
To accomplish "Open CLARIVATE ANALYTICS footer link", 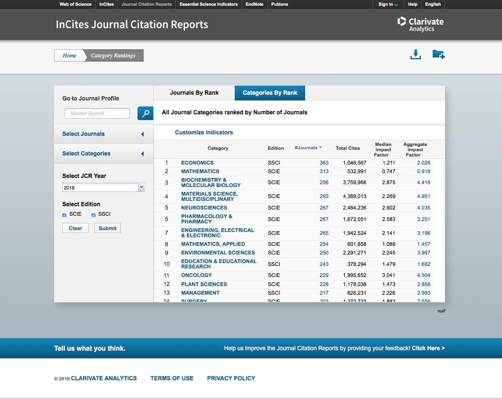I will [104, 378].
